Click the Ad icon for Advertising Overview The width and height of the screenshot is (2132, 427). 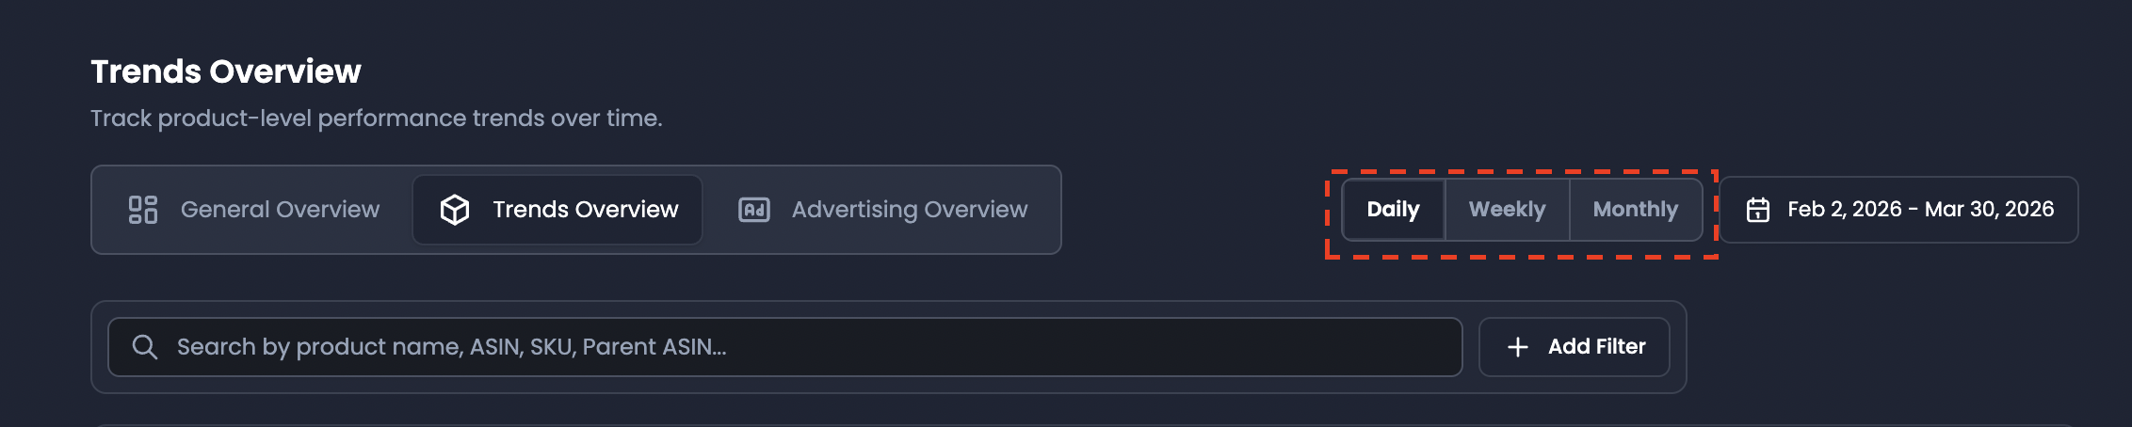coord(754,210)
